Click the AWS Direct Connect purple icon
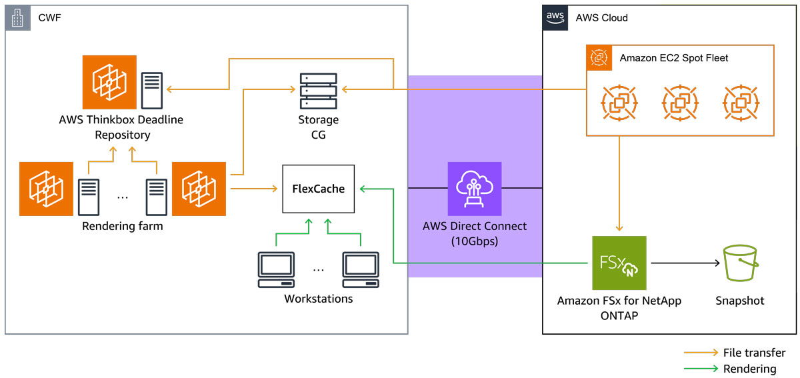The width and height of the screenshot is (800, 378). (474, 189)
